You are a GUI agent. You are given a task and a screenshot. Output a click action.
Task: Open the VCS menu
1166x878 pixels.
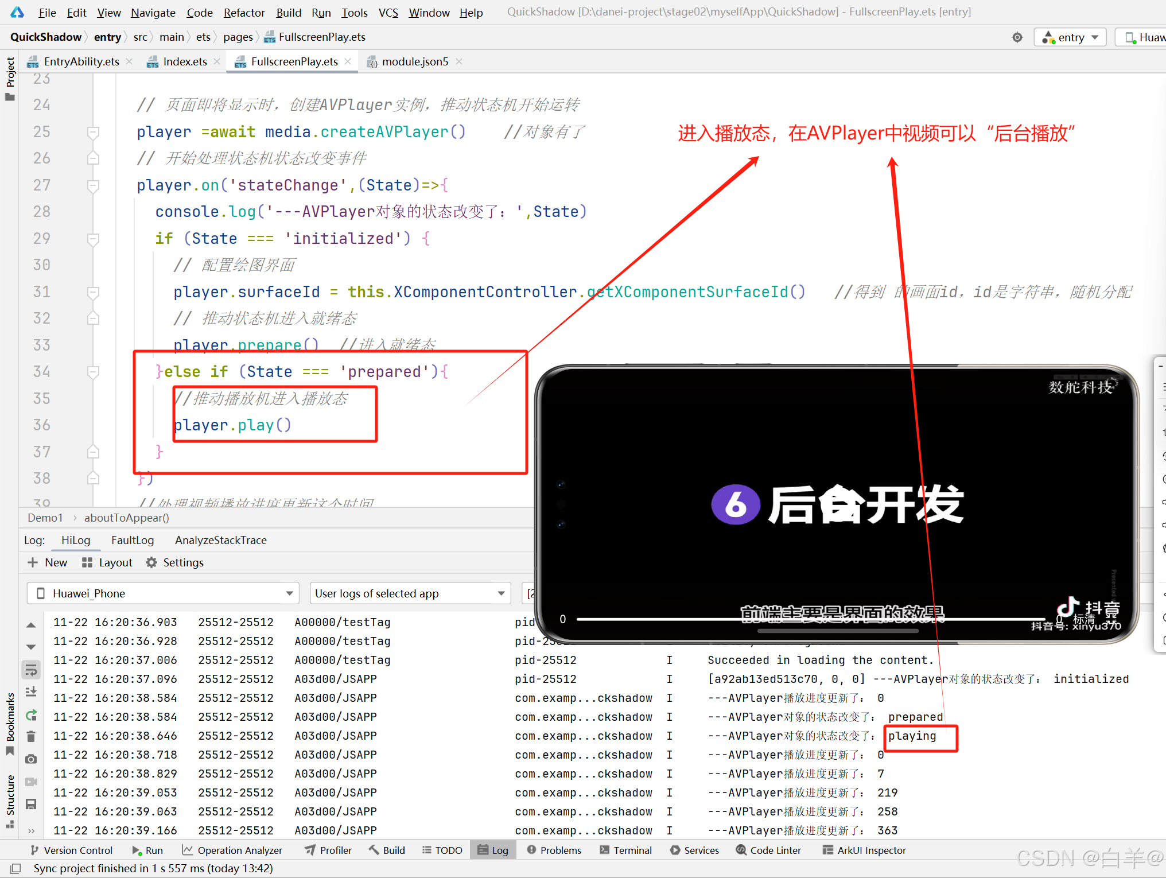click(x=388, y=12)
